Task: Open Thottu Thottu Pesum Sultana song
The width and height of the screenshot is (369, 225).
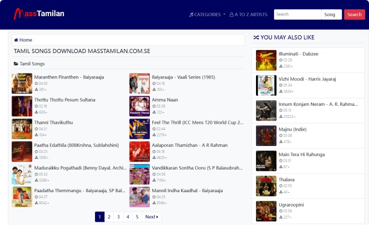Action: pyautogui.click(x=65, y=100)
